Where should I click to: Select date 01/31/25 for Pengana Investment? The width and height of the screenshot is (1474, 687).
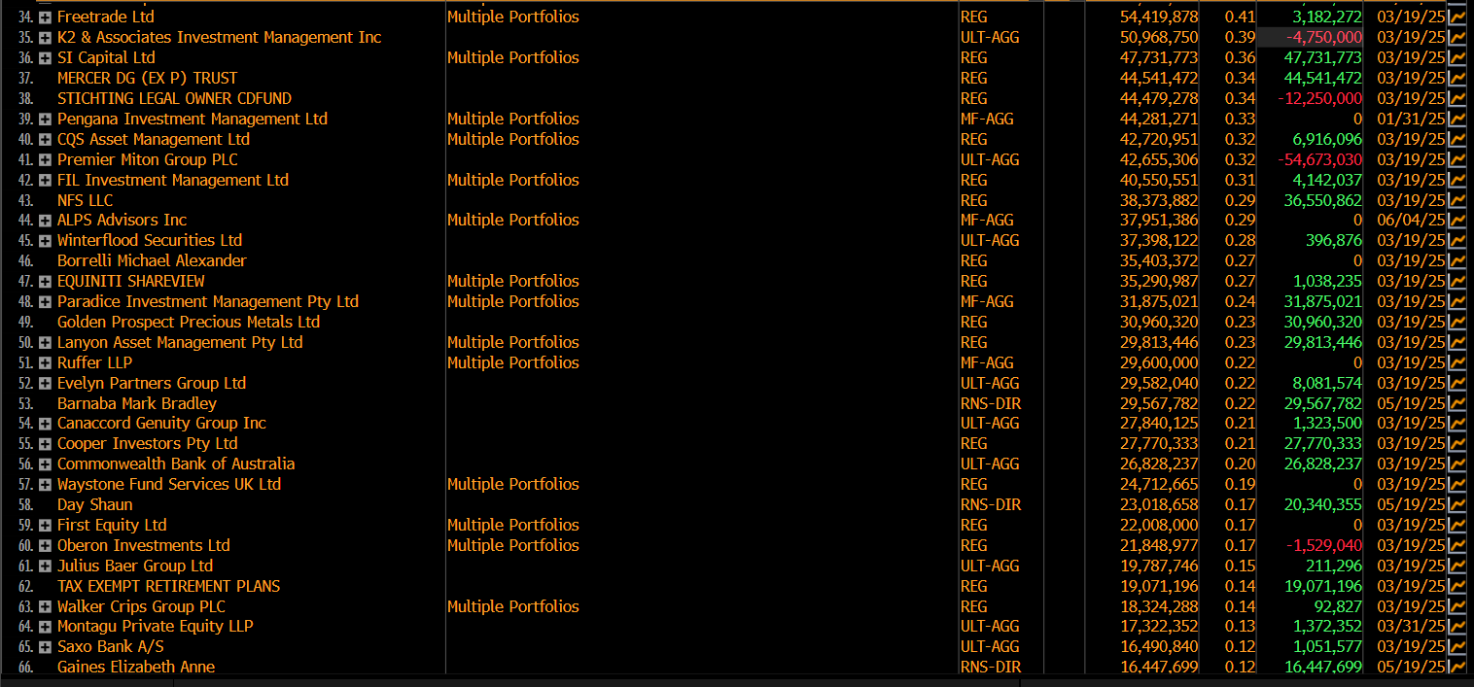pos(1411,119)
